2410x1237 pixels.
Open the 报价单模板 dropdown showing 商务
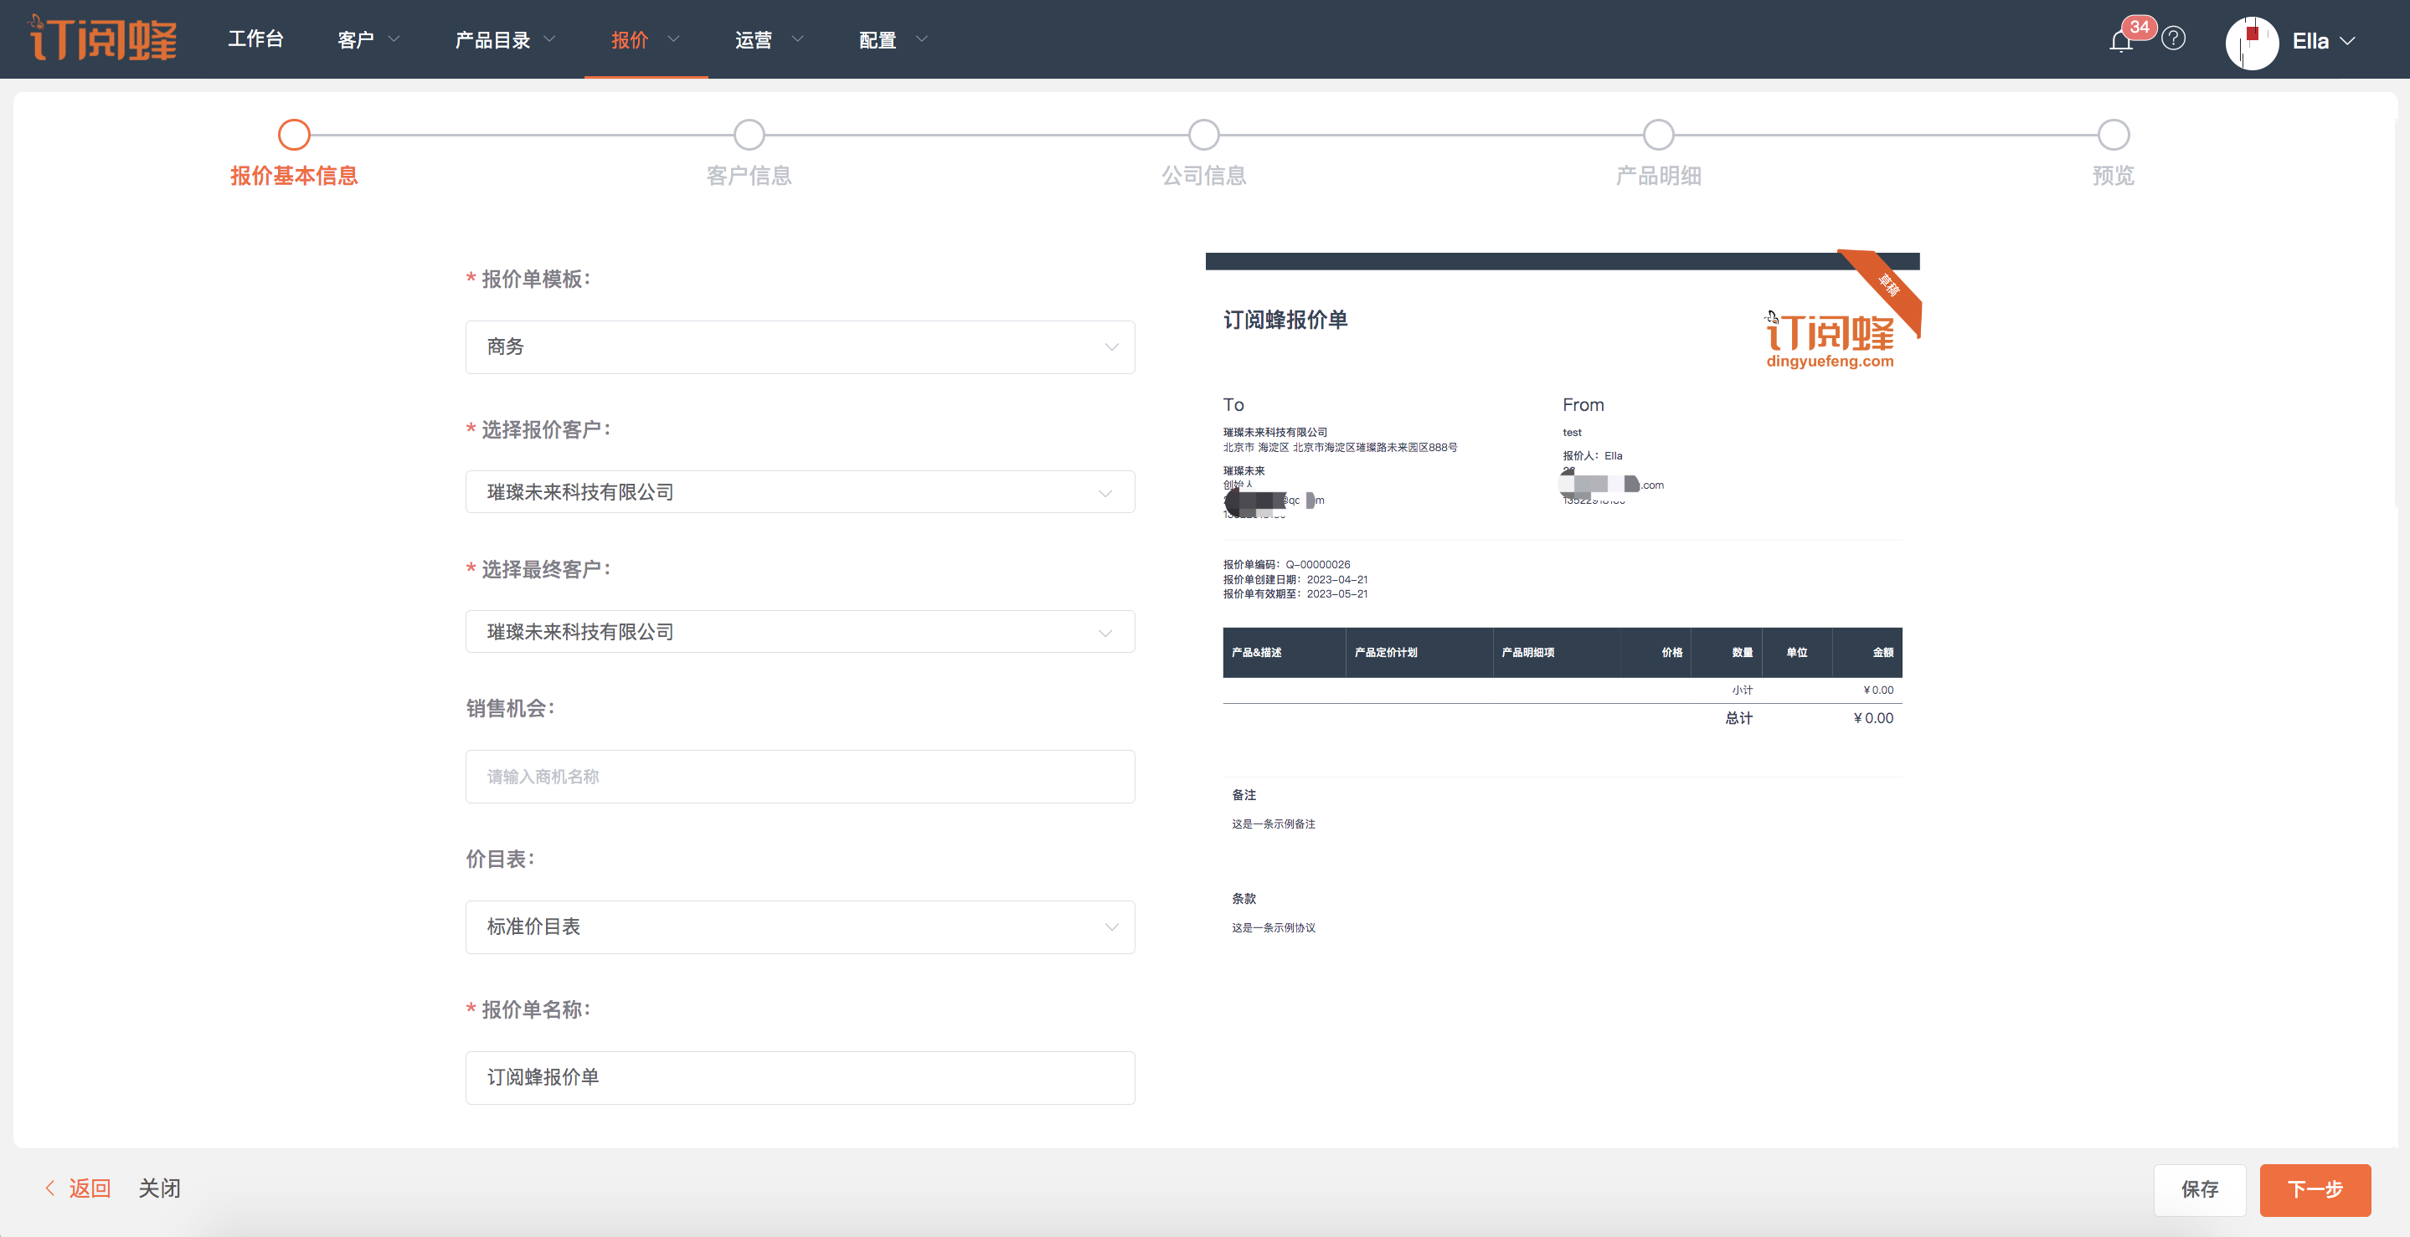[x=800, y=346]
